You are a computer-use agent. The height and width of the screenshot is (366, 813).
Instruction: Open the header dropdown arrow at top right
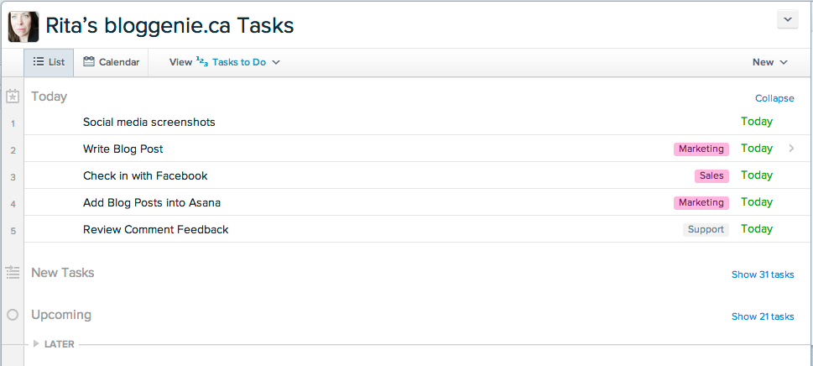tap(788, 19)
